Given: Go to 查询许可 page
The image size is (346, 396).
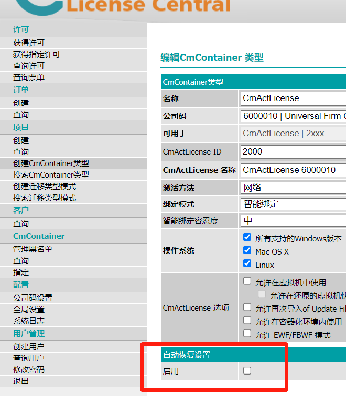Looking at the screenshot, I should tap(28, 66).
